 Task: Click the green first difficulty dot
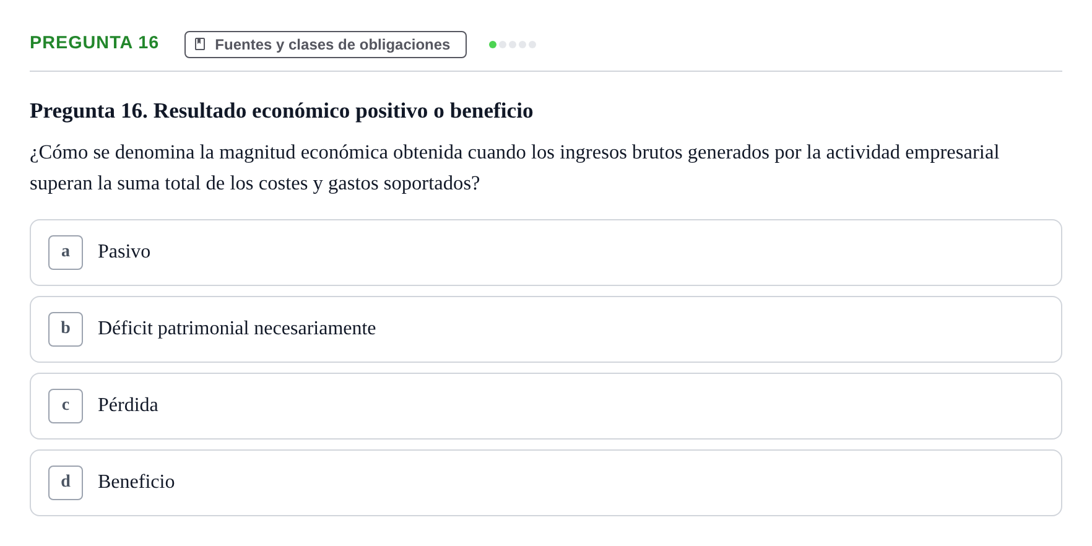(493, 45)
